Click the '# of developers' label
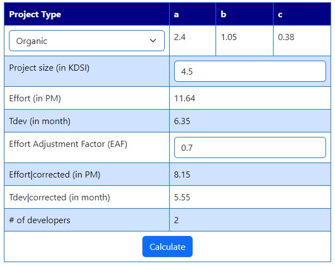 pos(40,220)
